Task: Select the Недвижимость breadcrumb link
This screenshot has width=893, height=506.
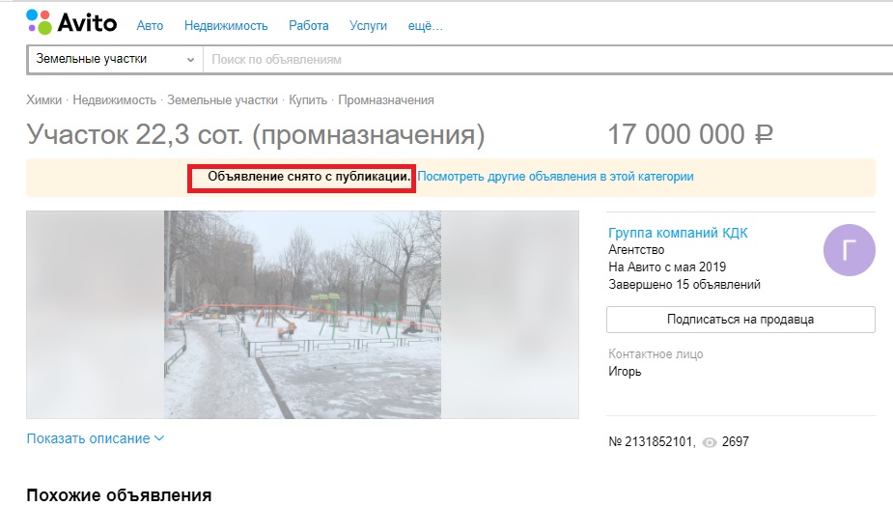Action: tap(114, 100)
